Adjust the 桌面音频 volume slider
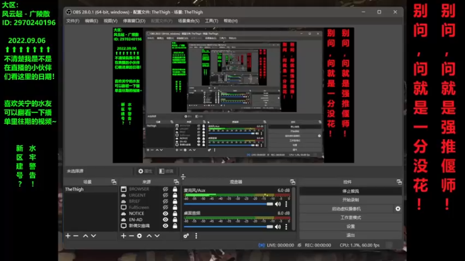 click(228, 227)
